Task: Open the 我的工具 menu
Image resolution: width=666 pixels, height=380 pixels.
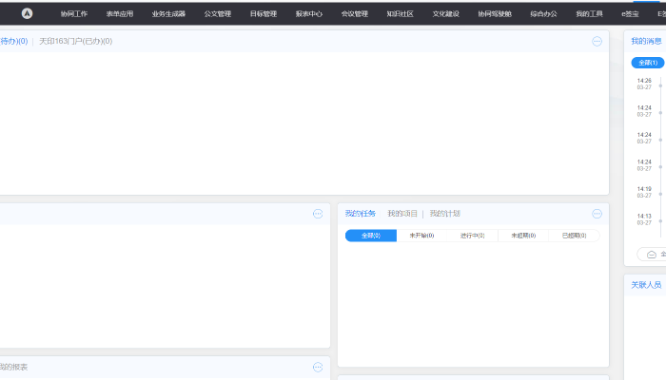Action: pyautogui.click(x=590, y=14)
